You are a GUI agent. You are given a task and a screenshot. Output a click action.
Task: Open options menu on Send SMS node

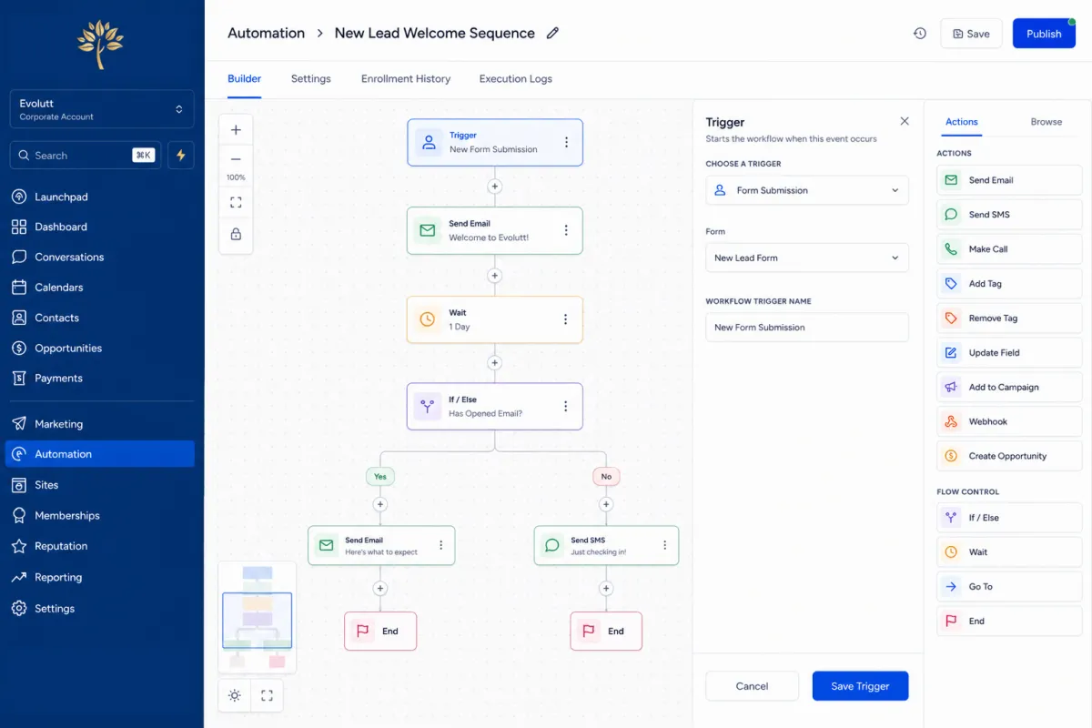665,545
